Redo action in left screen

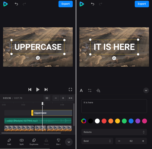pos(24,4)
